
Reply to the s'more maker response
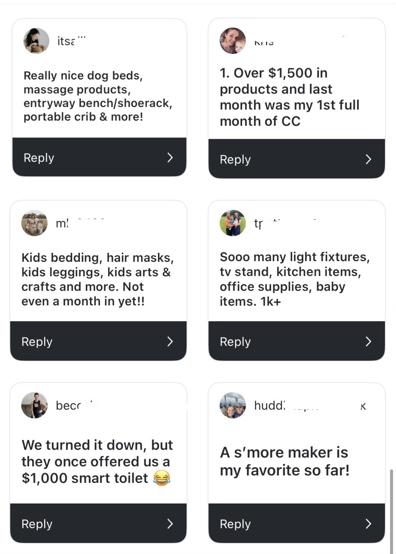[235, 524]
